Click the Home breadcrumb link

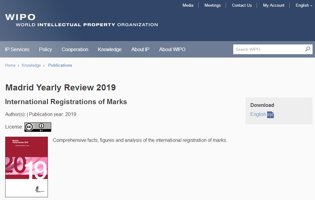(10, 65)
